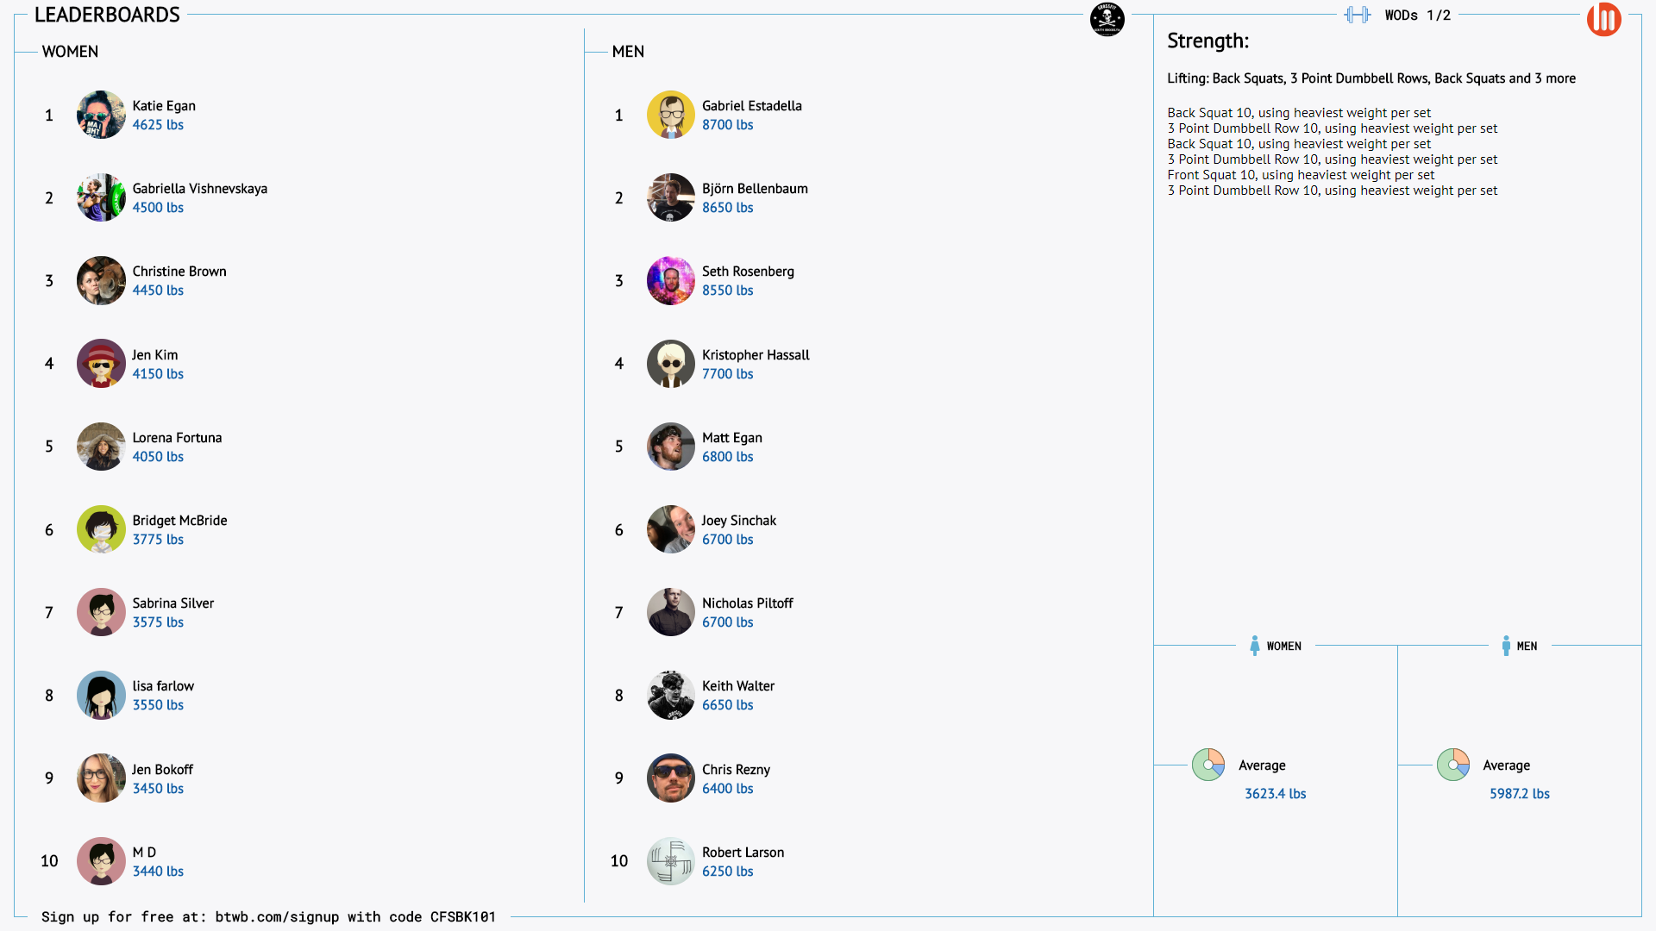The image size is (1656, 931).
Task: Click the female figure icon next to WOMEN
Action: click(1254, 646)
